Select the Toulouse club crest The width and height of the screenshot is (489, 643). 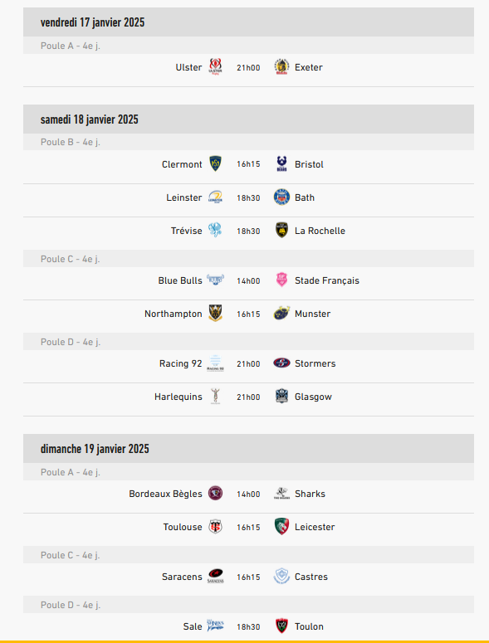pyautogui.click(x=215, y=527)
